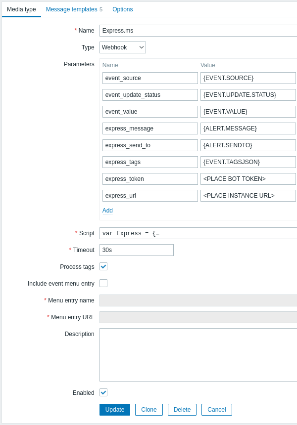
Task: Uncheck the Enabled checkbox
Action: pos(103,392)
